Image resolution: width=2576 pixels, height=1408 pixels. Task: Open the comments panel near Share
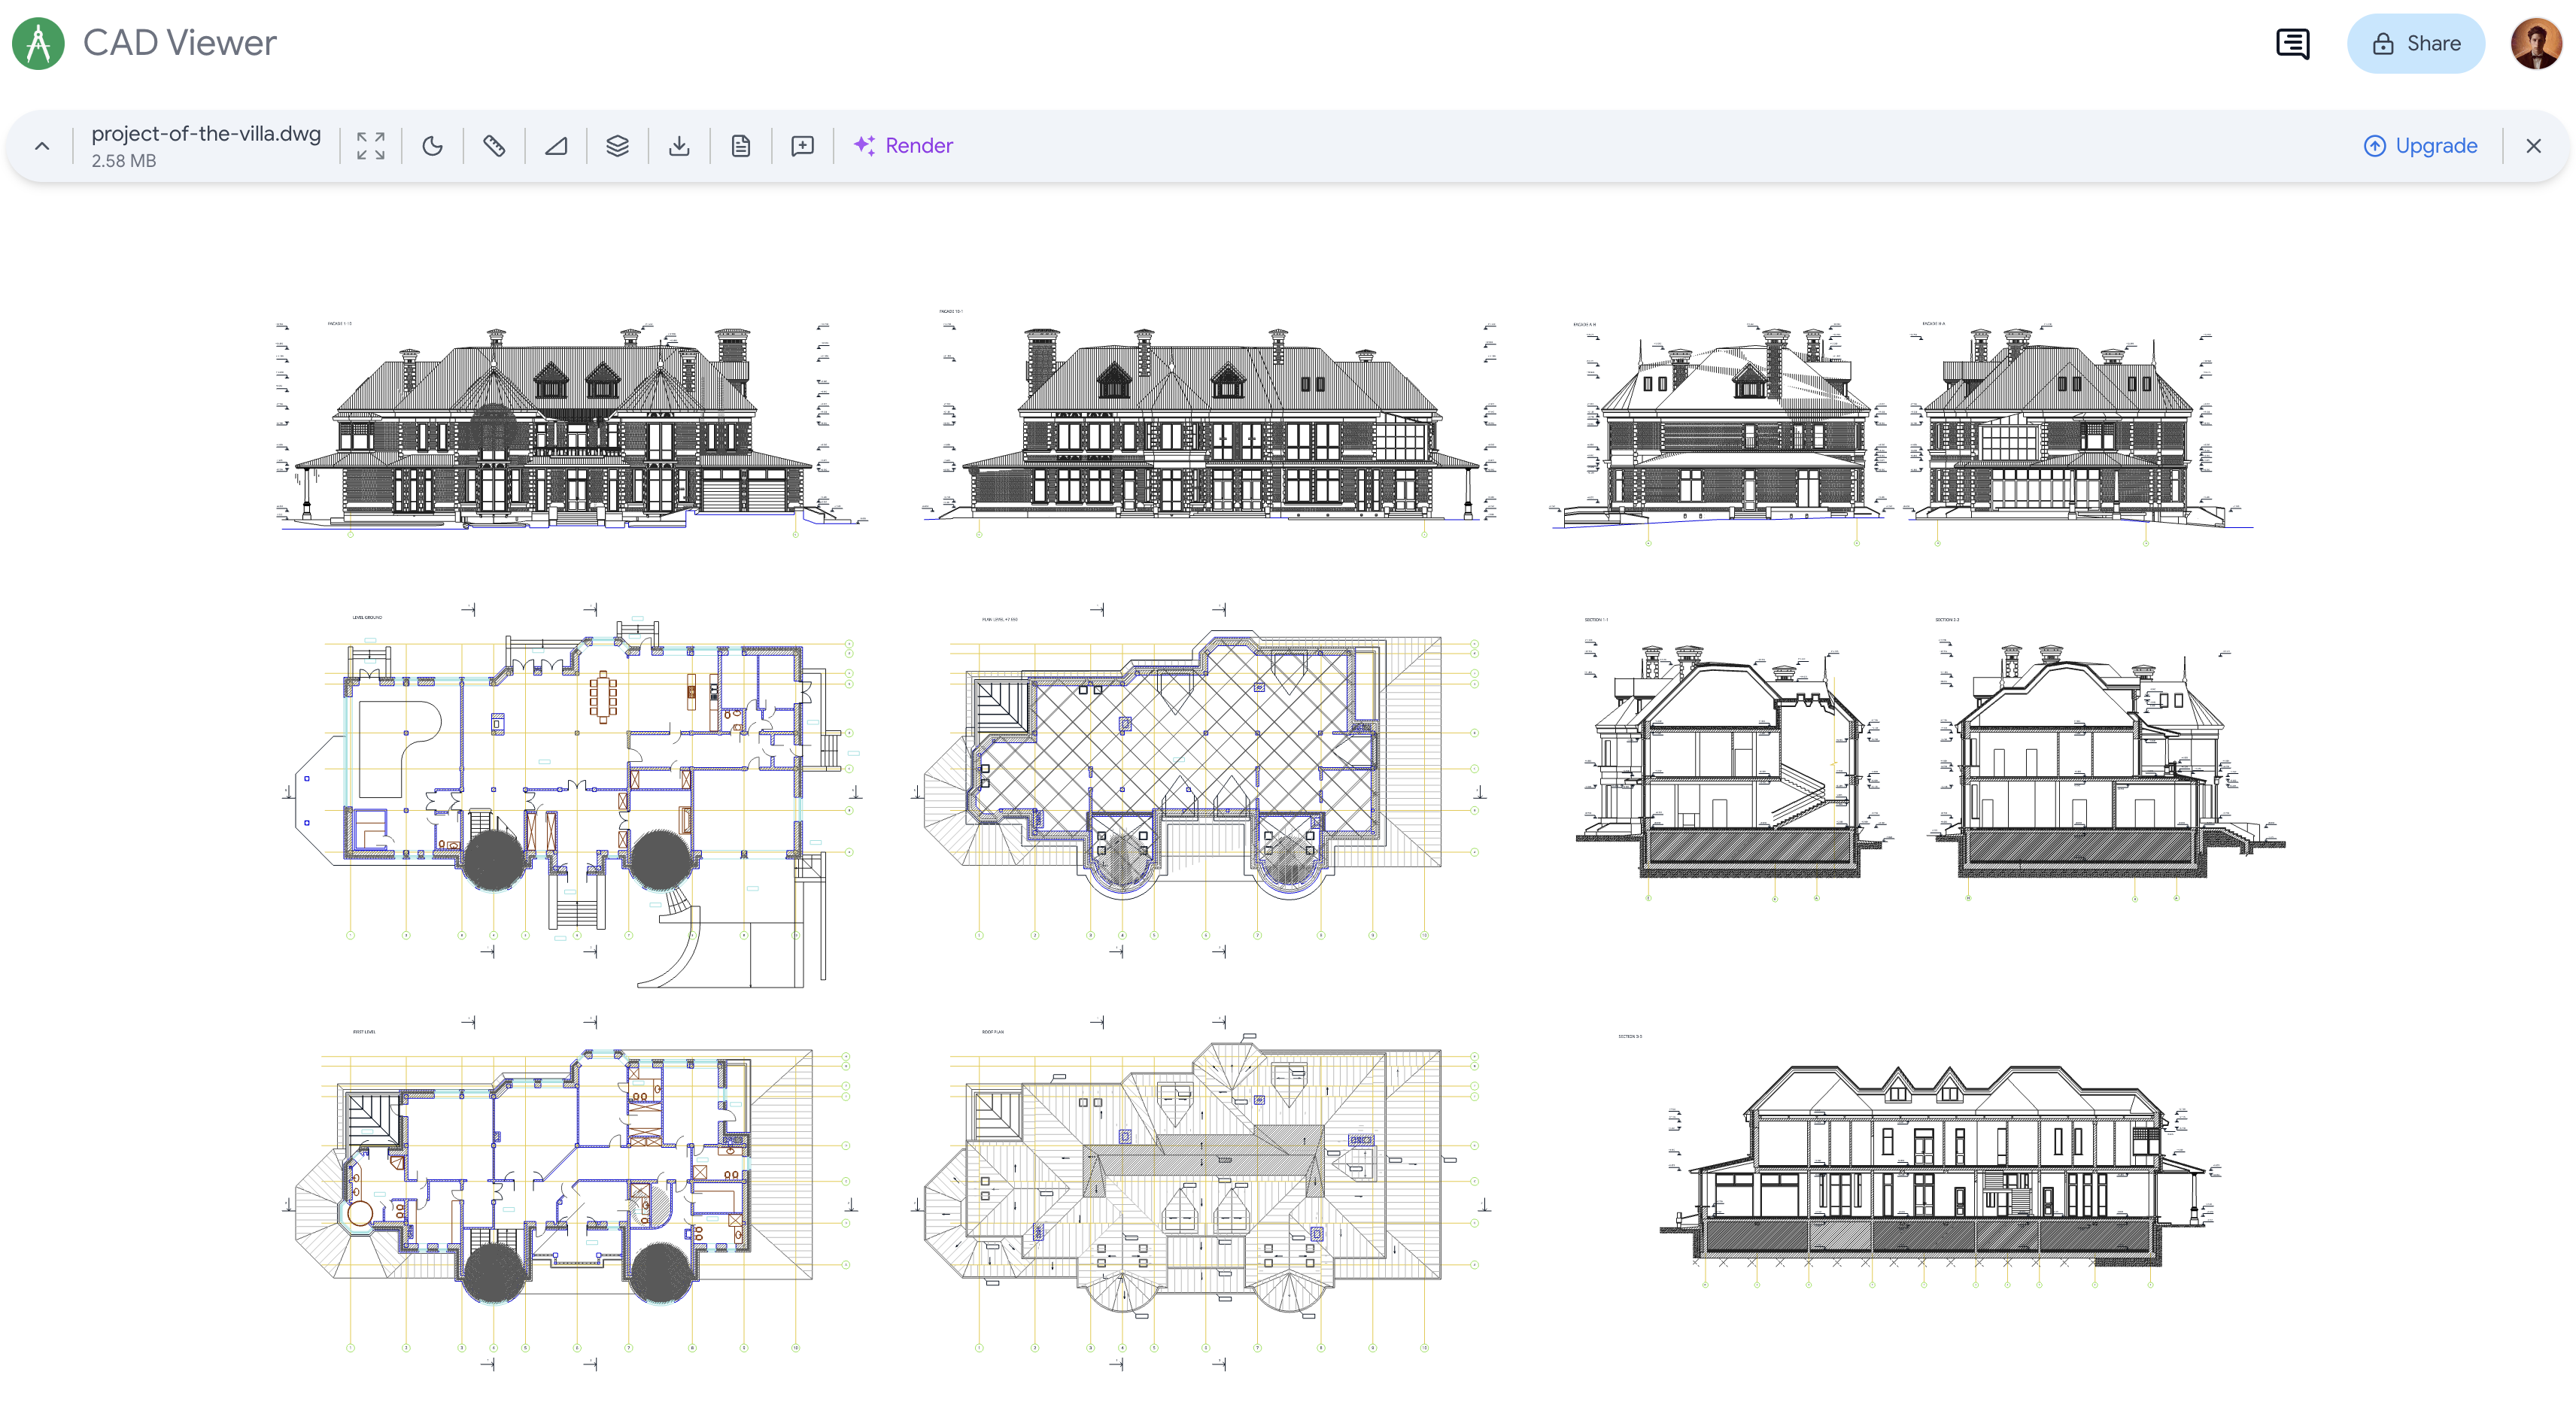click(2292, 43)
